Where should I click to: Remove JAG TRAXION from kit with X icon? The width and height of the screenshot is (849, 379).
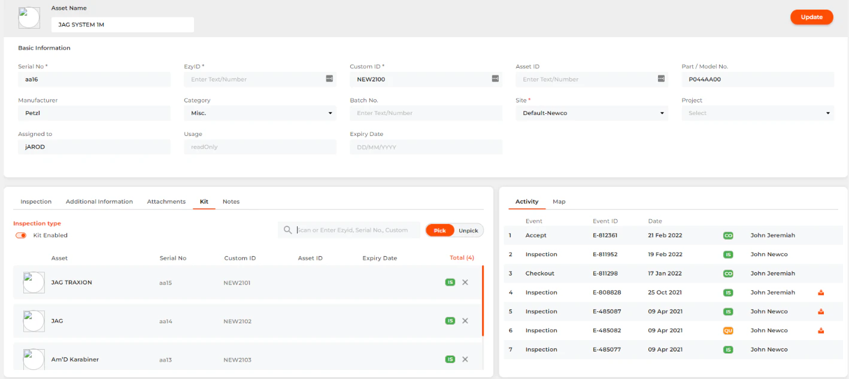click(465, 282)
